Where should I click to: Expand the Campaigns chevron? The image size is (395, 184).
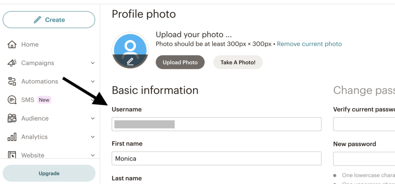(93, 63)
